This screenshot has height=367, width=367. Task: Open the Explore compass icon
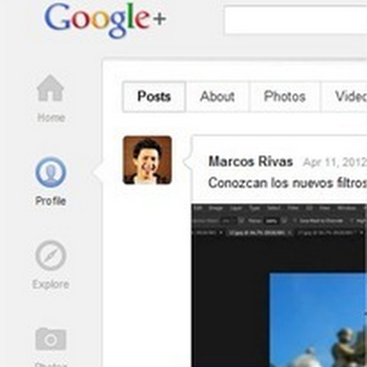pos(51,256)
